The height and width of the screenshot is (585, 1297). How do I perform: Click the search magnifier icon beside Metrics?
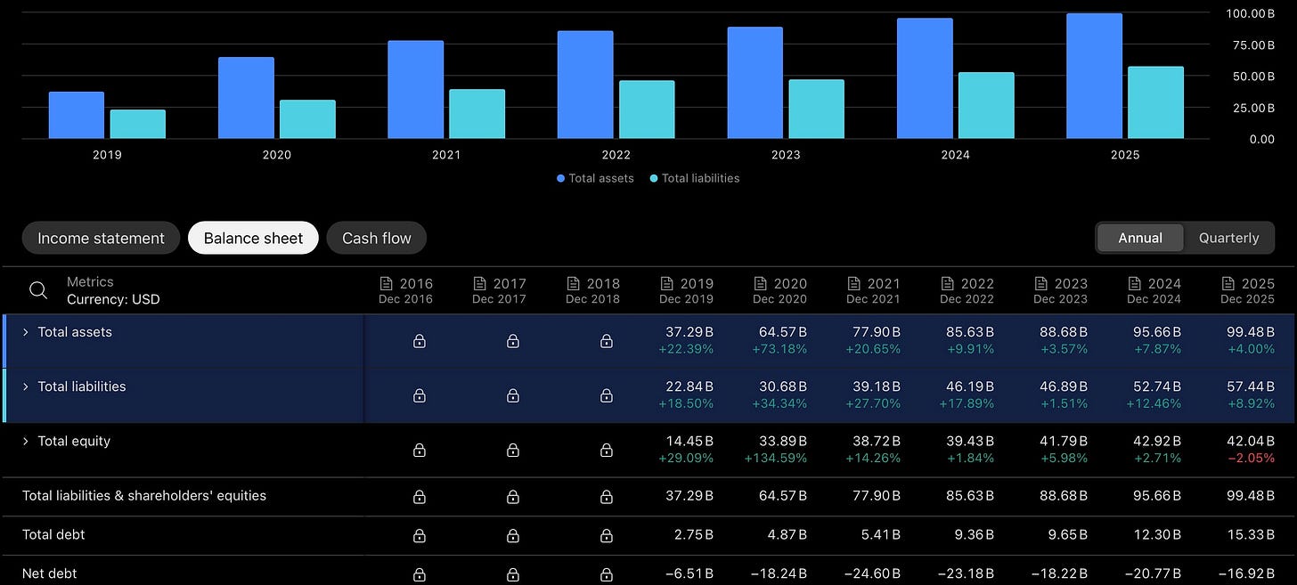click(x=38, y=290)
